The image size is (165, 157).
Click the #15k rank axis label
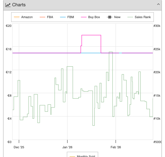pos(157,96)
